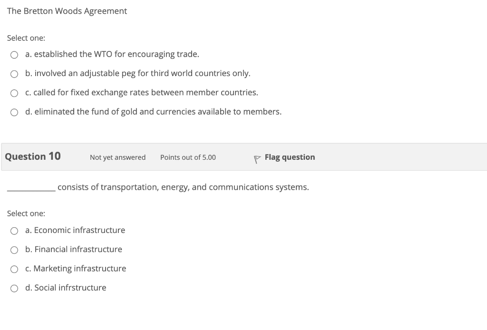Click the Not yet answered status text
This screenshot has height=330, width=487.
pyautogui.click(x=117, y=157)
